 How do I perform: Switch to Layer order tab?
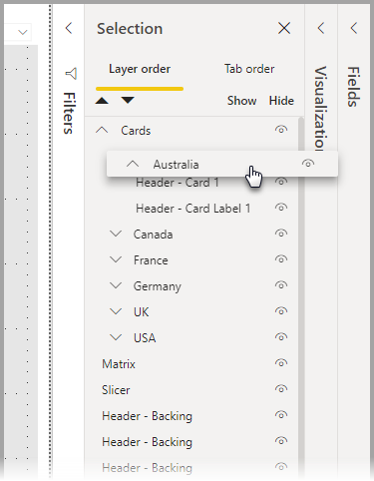(140, 69)
